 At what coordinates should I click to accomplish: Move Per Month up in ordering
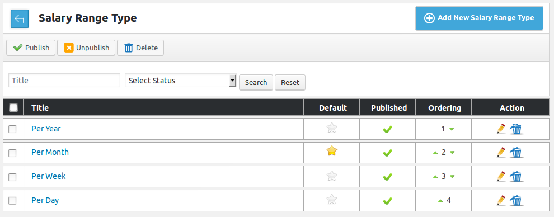coord(435,153)
